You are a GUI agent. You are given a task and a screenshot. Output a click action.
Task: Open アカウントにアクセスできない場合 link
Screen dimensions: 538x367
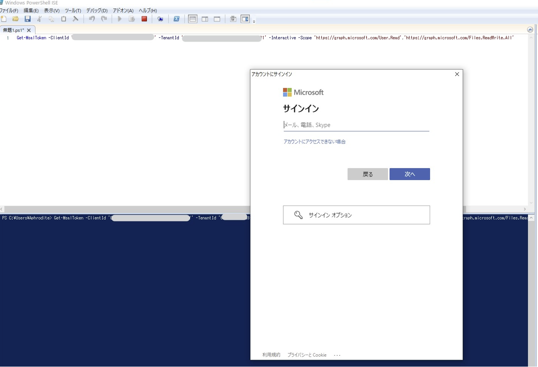point(314,142)
